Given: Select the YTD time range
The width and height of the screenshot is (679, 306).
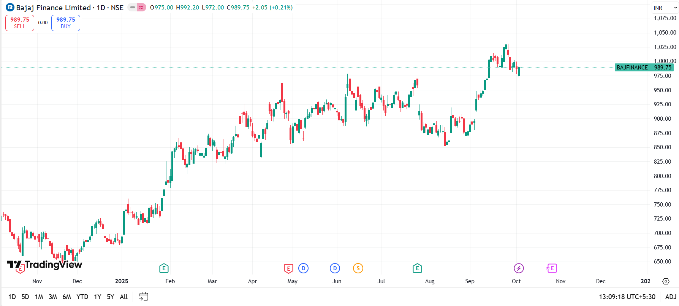Looking at the screenshot, I should [x=82, y=297].
